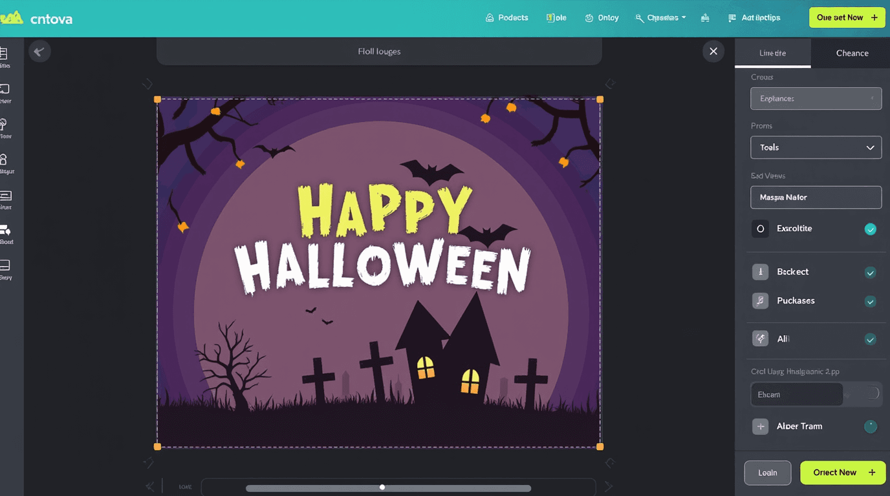Open the Enplances dropdown field
Screen dimensions: 890x496
[816, 98]
